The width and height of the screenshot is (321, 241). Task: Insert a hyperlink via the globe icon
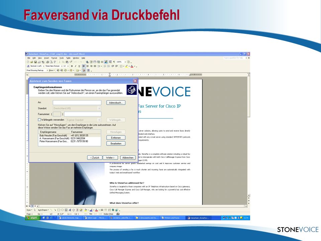click(x=87, y=62)
